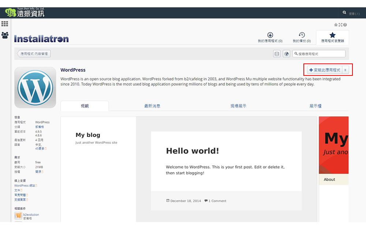Click the magnifier icon in top header
Screen dimensions: 366x229
tap(344, 12)
